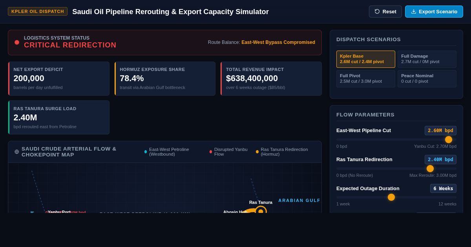471x247 pixels.
Task: Click the Reset button
Action: point(385,11)
